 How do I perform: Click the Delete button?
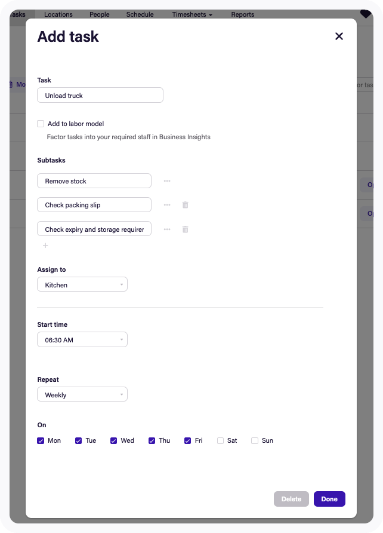tap(291, 499)
